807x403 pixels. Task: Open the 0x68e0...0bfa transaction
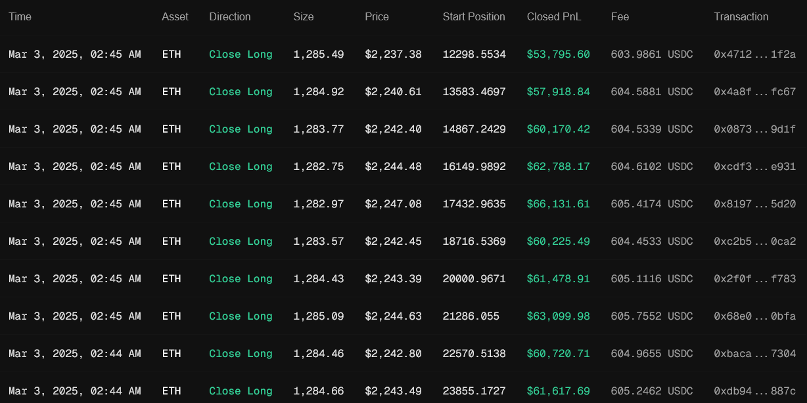pos(754,316)
